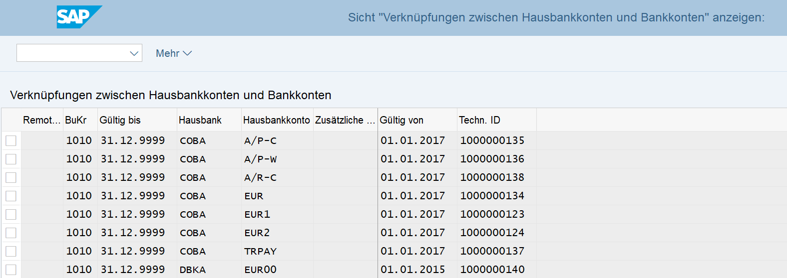Select the Remot... column header
Screen dimensions: 787x278
click(x=41, y=120)
